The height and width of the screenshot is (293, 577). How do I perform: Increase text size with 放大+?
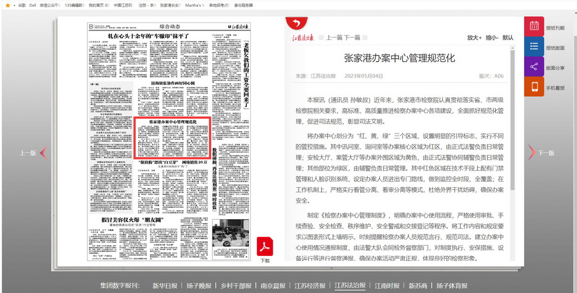(474, 38)
